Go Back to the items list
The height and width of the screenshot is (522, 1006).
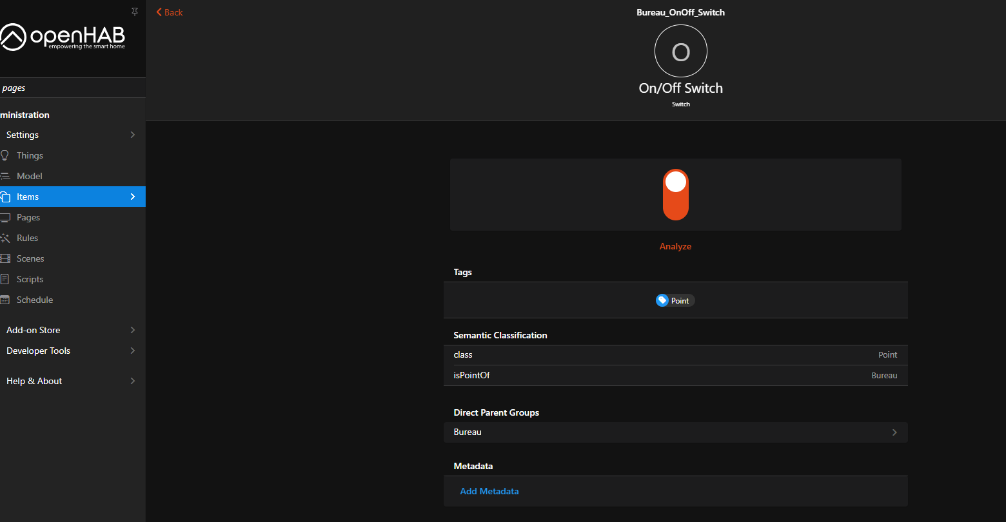pyautogui.click(x=169, y=12)
